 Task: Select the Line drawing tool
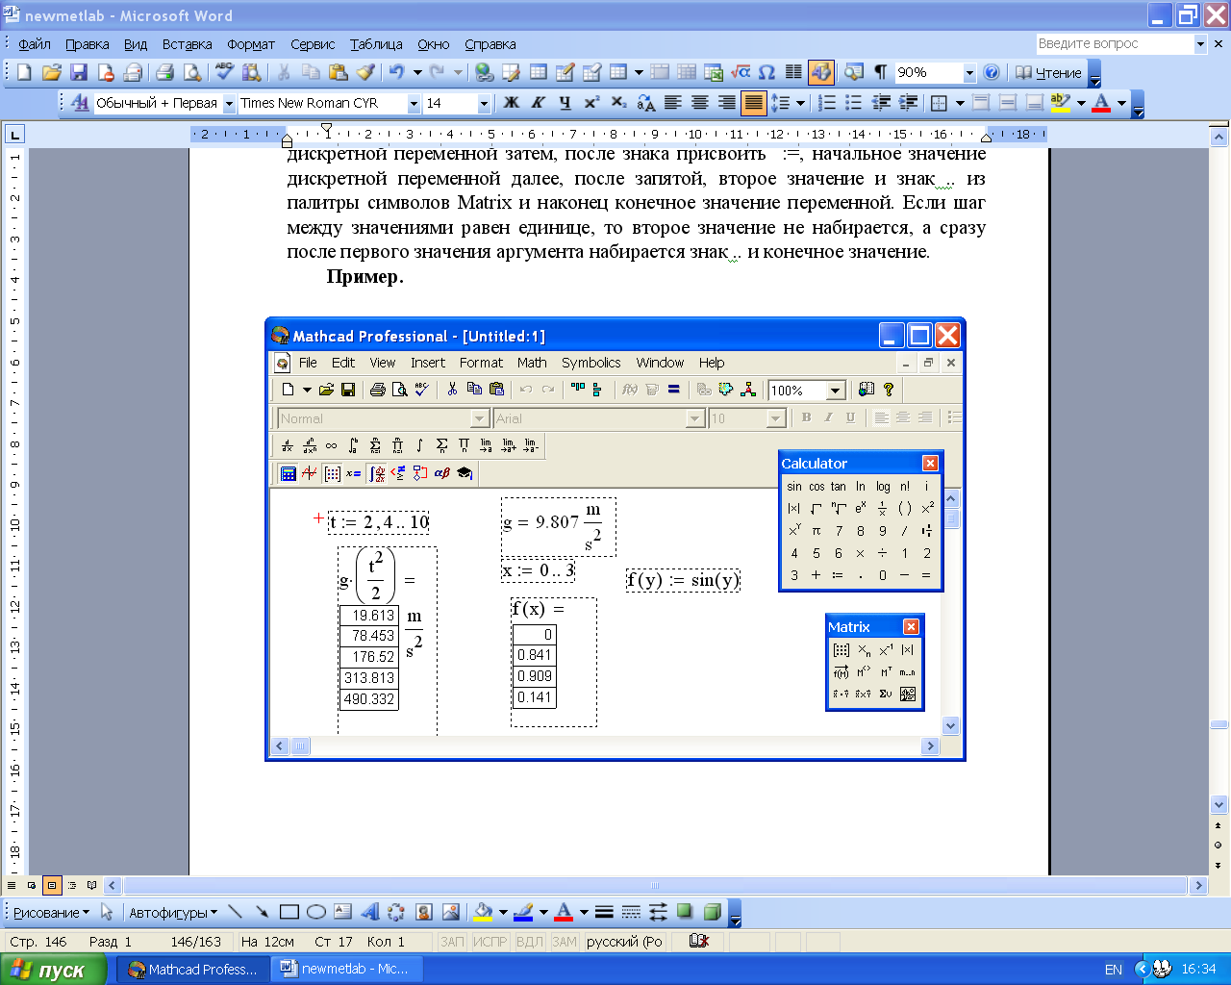[x=236, y=912]
